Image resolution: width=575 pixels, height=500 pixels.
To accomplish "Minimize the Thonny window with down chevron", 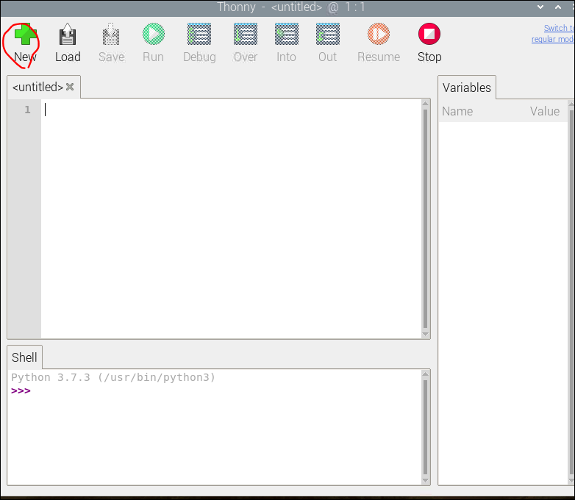I will point(540,7).
